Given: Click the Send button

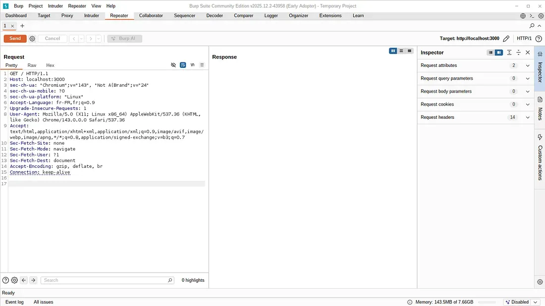Looking at the screenshot, I should [x=15, y=38].
